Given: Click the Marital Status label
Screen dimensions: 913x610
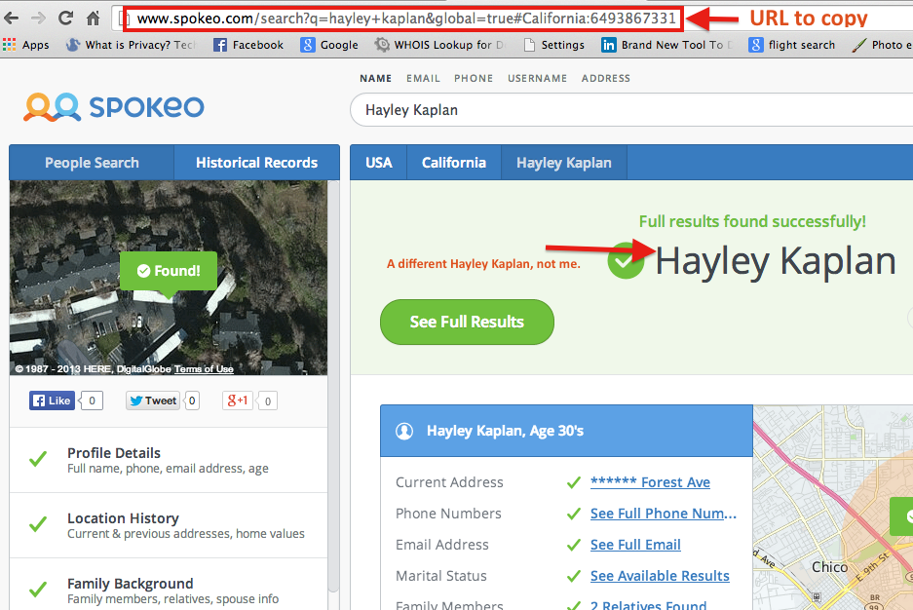Looking at the screenshot, I should [441, 576].
